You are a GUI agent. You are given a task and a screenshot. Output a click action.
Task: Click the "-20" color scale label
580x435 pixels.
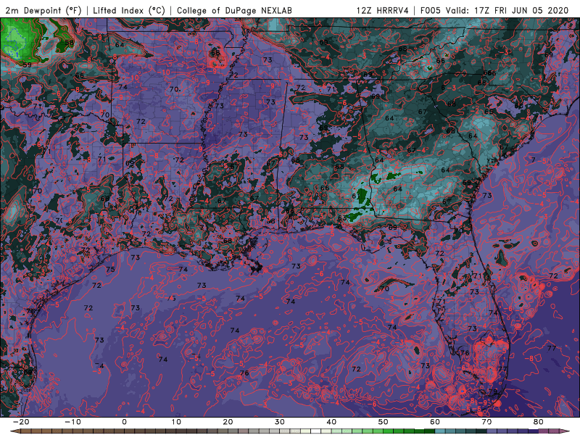tap(21, 422)
